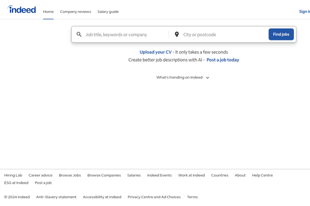Open Company reviews tab
This screenshot has width=310, height=206.
(x=76, y=12)
